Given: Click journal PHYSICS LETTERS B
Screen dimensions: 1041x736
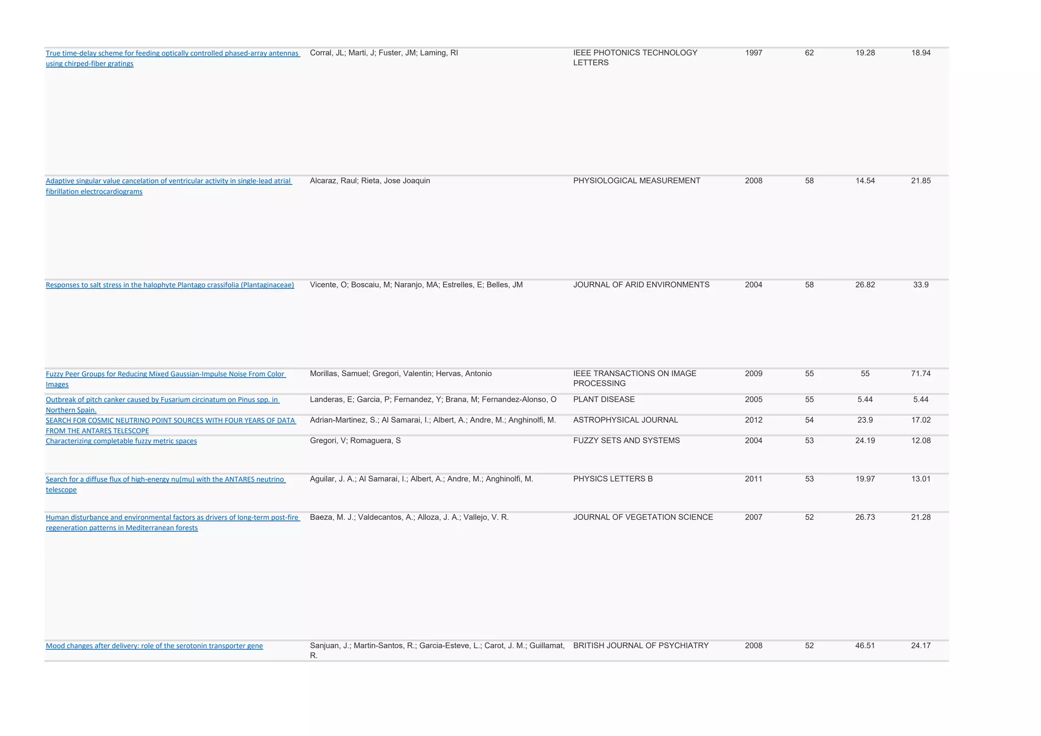Looking at the screenshot, I should coord(613,479).
